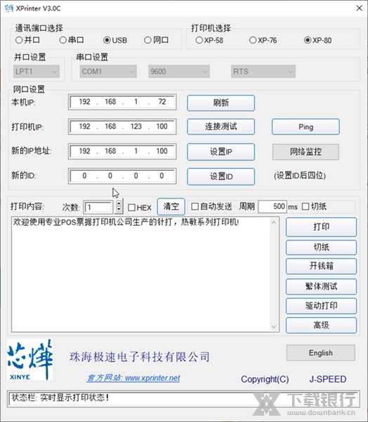368x422 pixels.
Task: Click the 周期 period field showing 500
Action: (272, 206)
